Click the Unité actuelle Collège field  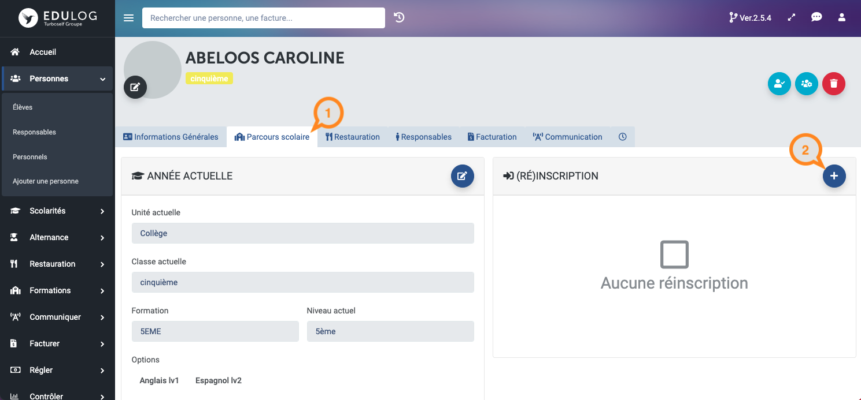click(303, 233)
